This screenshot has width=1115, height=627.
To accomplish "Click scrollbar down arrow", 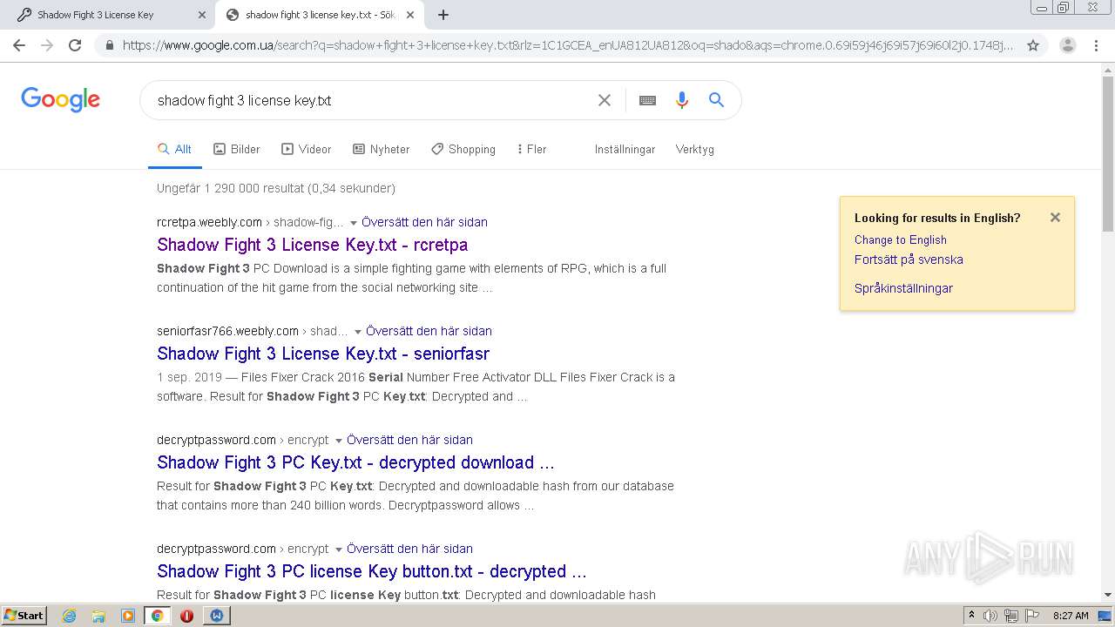I will (x=1108, y=595).
